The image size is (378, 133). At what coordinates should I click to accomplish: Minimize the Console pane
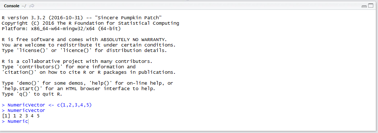[364, 6]
